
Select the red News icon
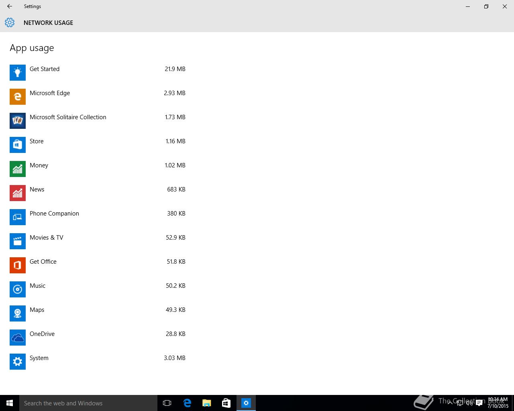pyautogui.click(x=18, y=193)
